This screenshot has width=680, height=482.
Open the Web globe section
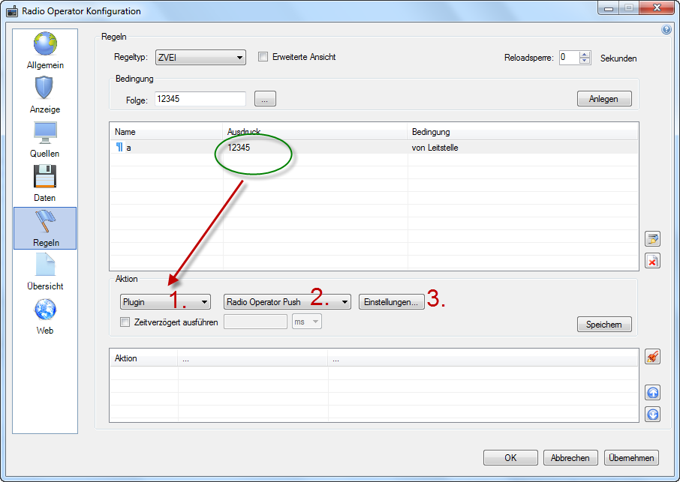pyautogui.click(x=45, y=316)
